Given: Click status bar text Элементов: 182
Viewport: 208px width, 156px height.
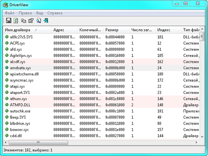Looking at the screenshot, I should [x=17, y=150].
